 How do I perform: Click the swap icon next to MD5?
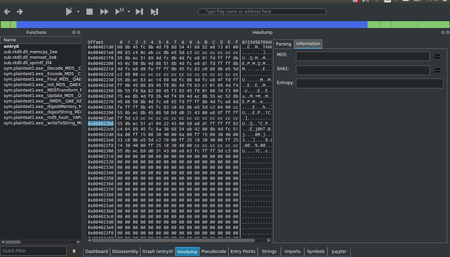coord(437,57)
